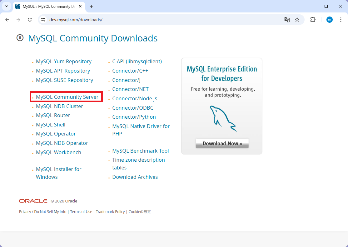The height and width of the screenshot is (247, 348).
Task: Go to Connector/Python download page
Action: point(134,117)
